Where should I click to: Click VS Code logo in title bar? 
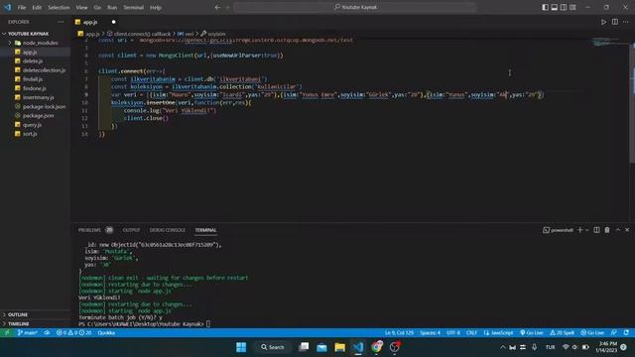7,7
